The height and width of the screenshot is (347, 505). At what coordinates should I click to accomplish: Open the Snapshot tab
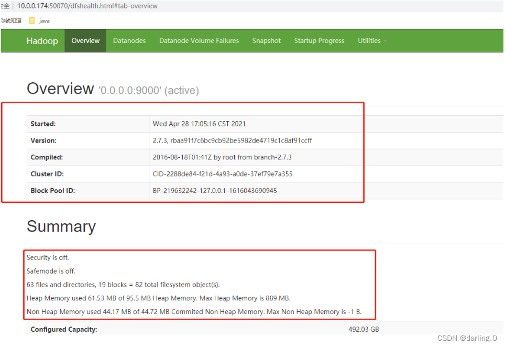pos(266,40)
